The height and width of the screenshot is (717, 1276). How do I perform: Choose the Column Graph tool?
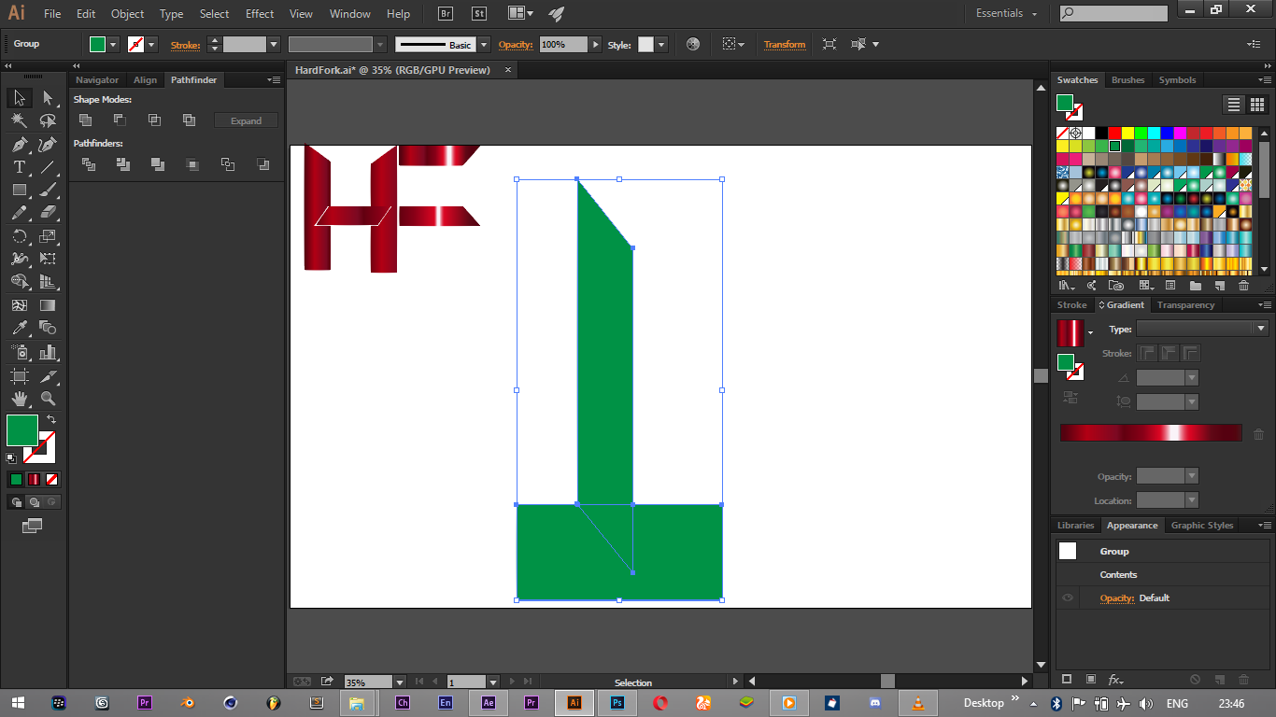48,352
